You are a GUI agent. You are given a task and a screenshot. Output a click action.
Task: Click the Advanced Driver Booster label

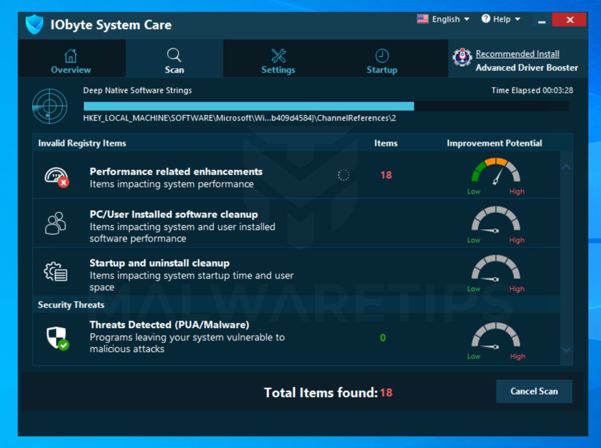click(527, 67)
